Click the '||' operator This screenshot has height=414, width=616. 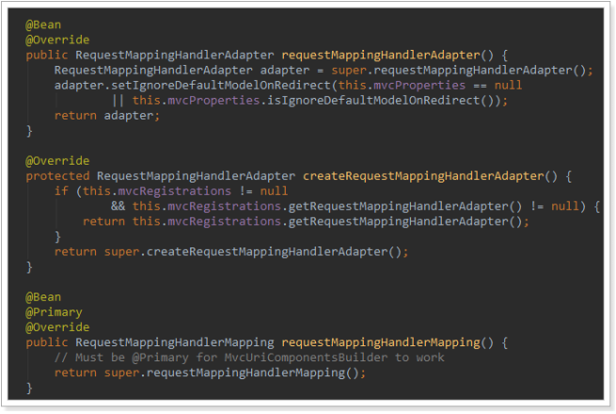pos(118,101)
